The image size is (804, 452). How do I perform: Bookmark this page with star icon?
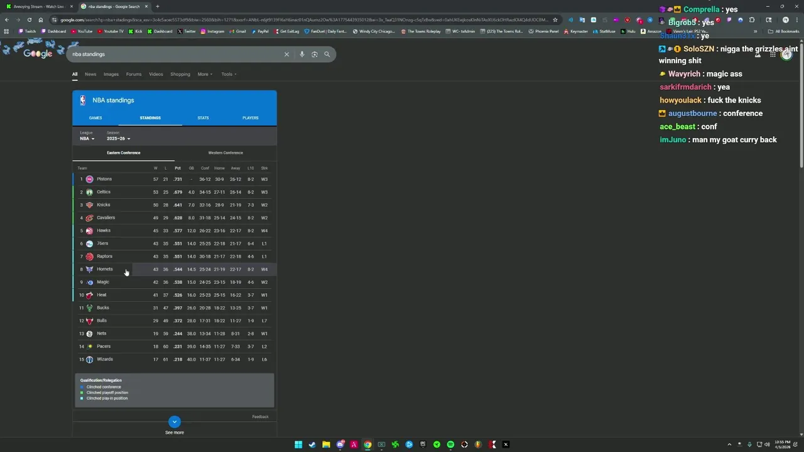point(555,19)
